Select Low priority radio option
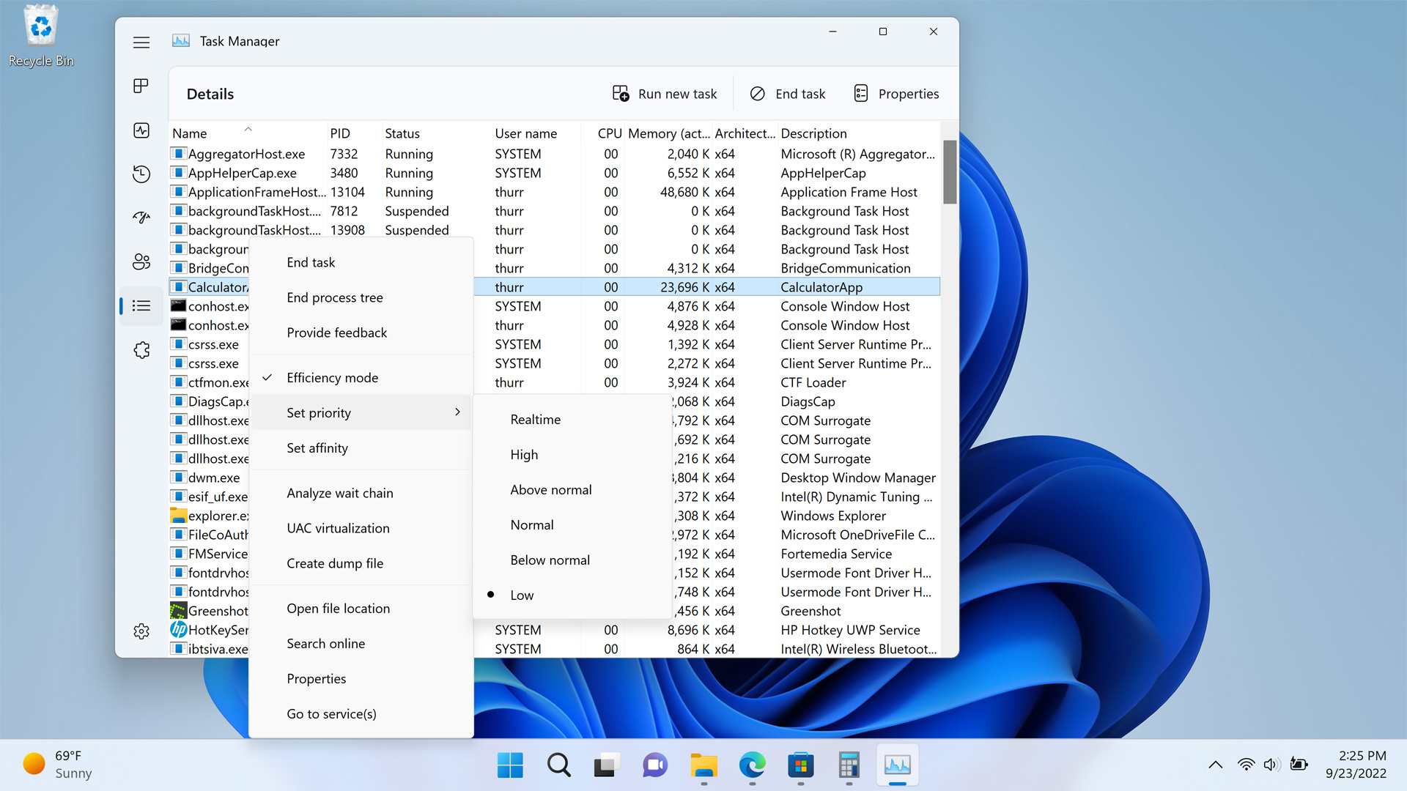 pos(522,595)
